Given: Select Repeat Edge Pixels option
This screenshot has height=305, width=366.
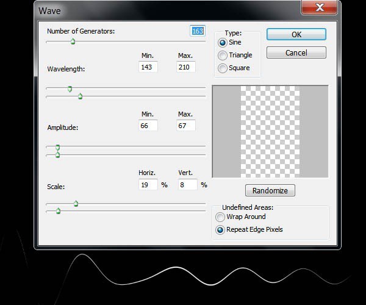Looking at the screenshot, I should click(x=220, y=230).
